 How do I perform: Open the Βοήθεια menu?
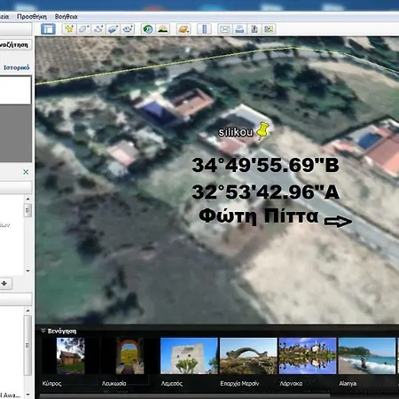click(x=66, y=17)
